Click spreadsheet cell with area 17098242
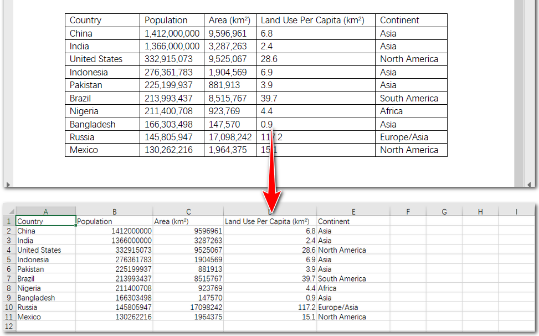 click(188, 307)
